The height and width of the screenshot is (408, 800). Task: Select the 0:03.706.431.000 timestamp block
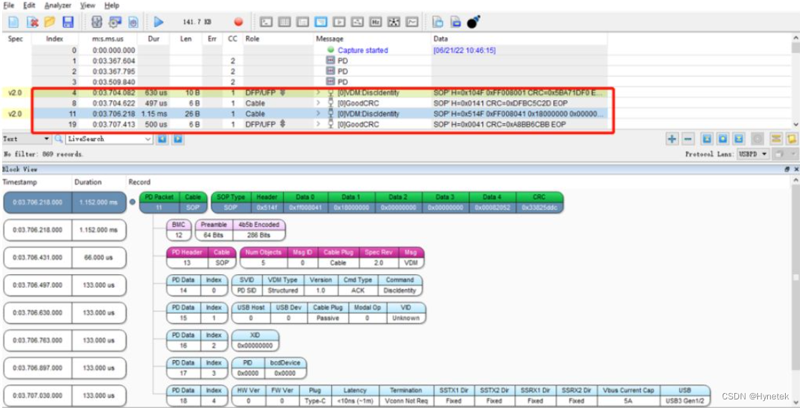[x=37, y=258]
